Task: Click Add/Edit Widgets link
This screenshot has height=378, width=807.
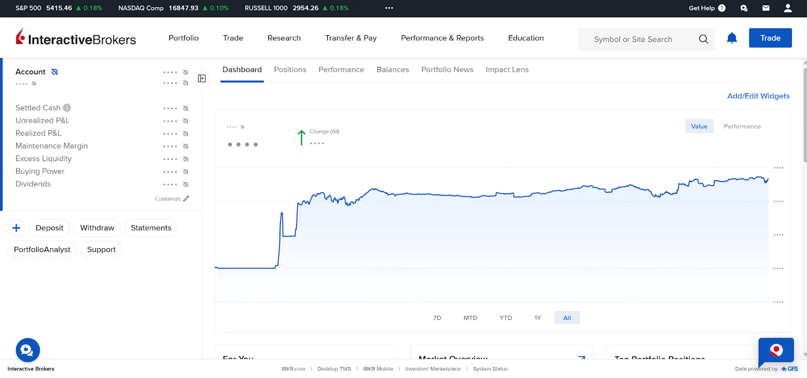Action: pyautogui.click(x=759, y=96)
